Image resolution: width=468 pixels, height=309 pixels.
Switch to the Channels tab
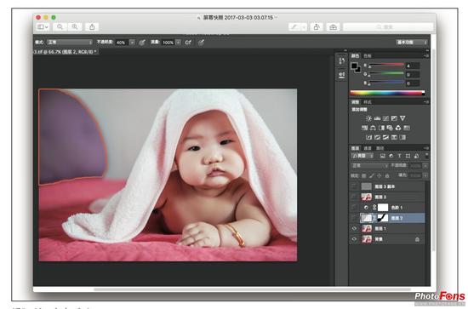tap(368, 148)
